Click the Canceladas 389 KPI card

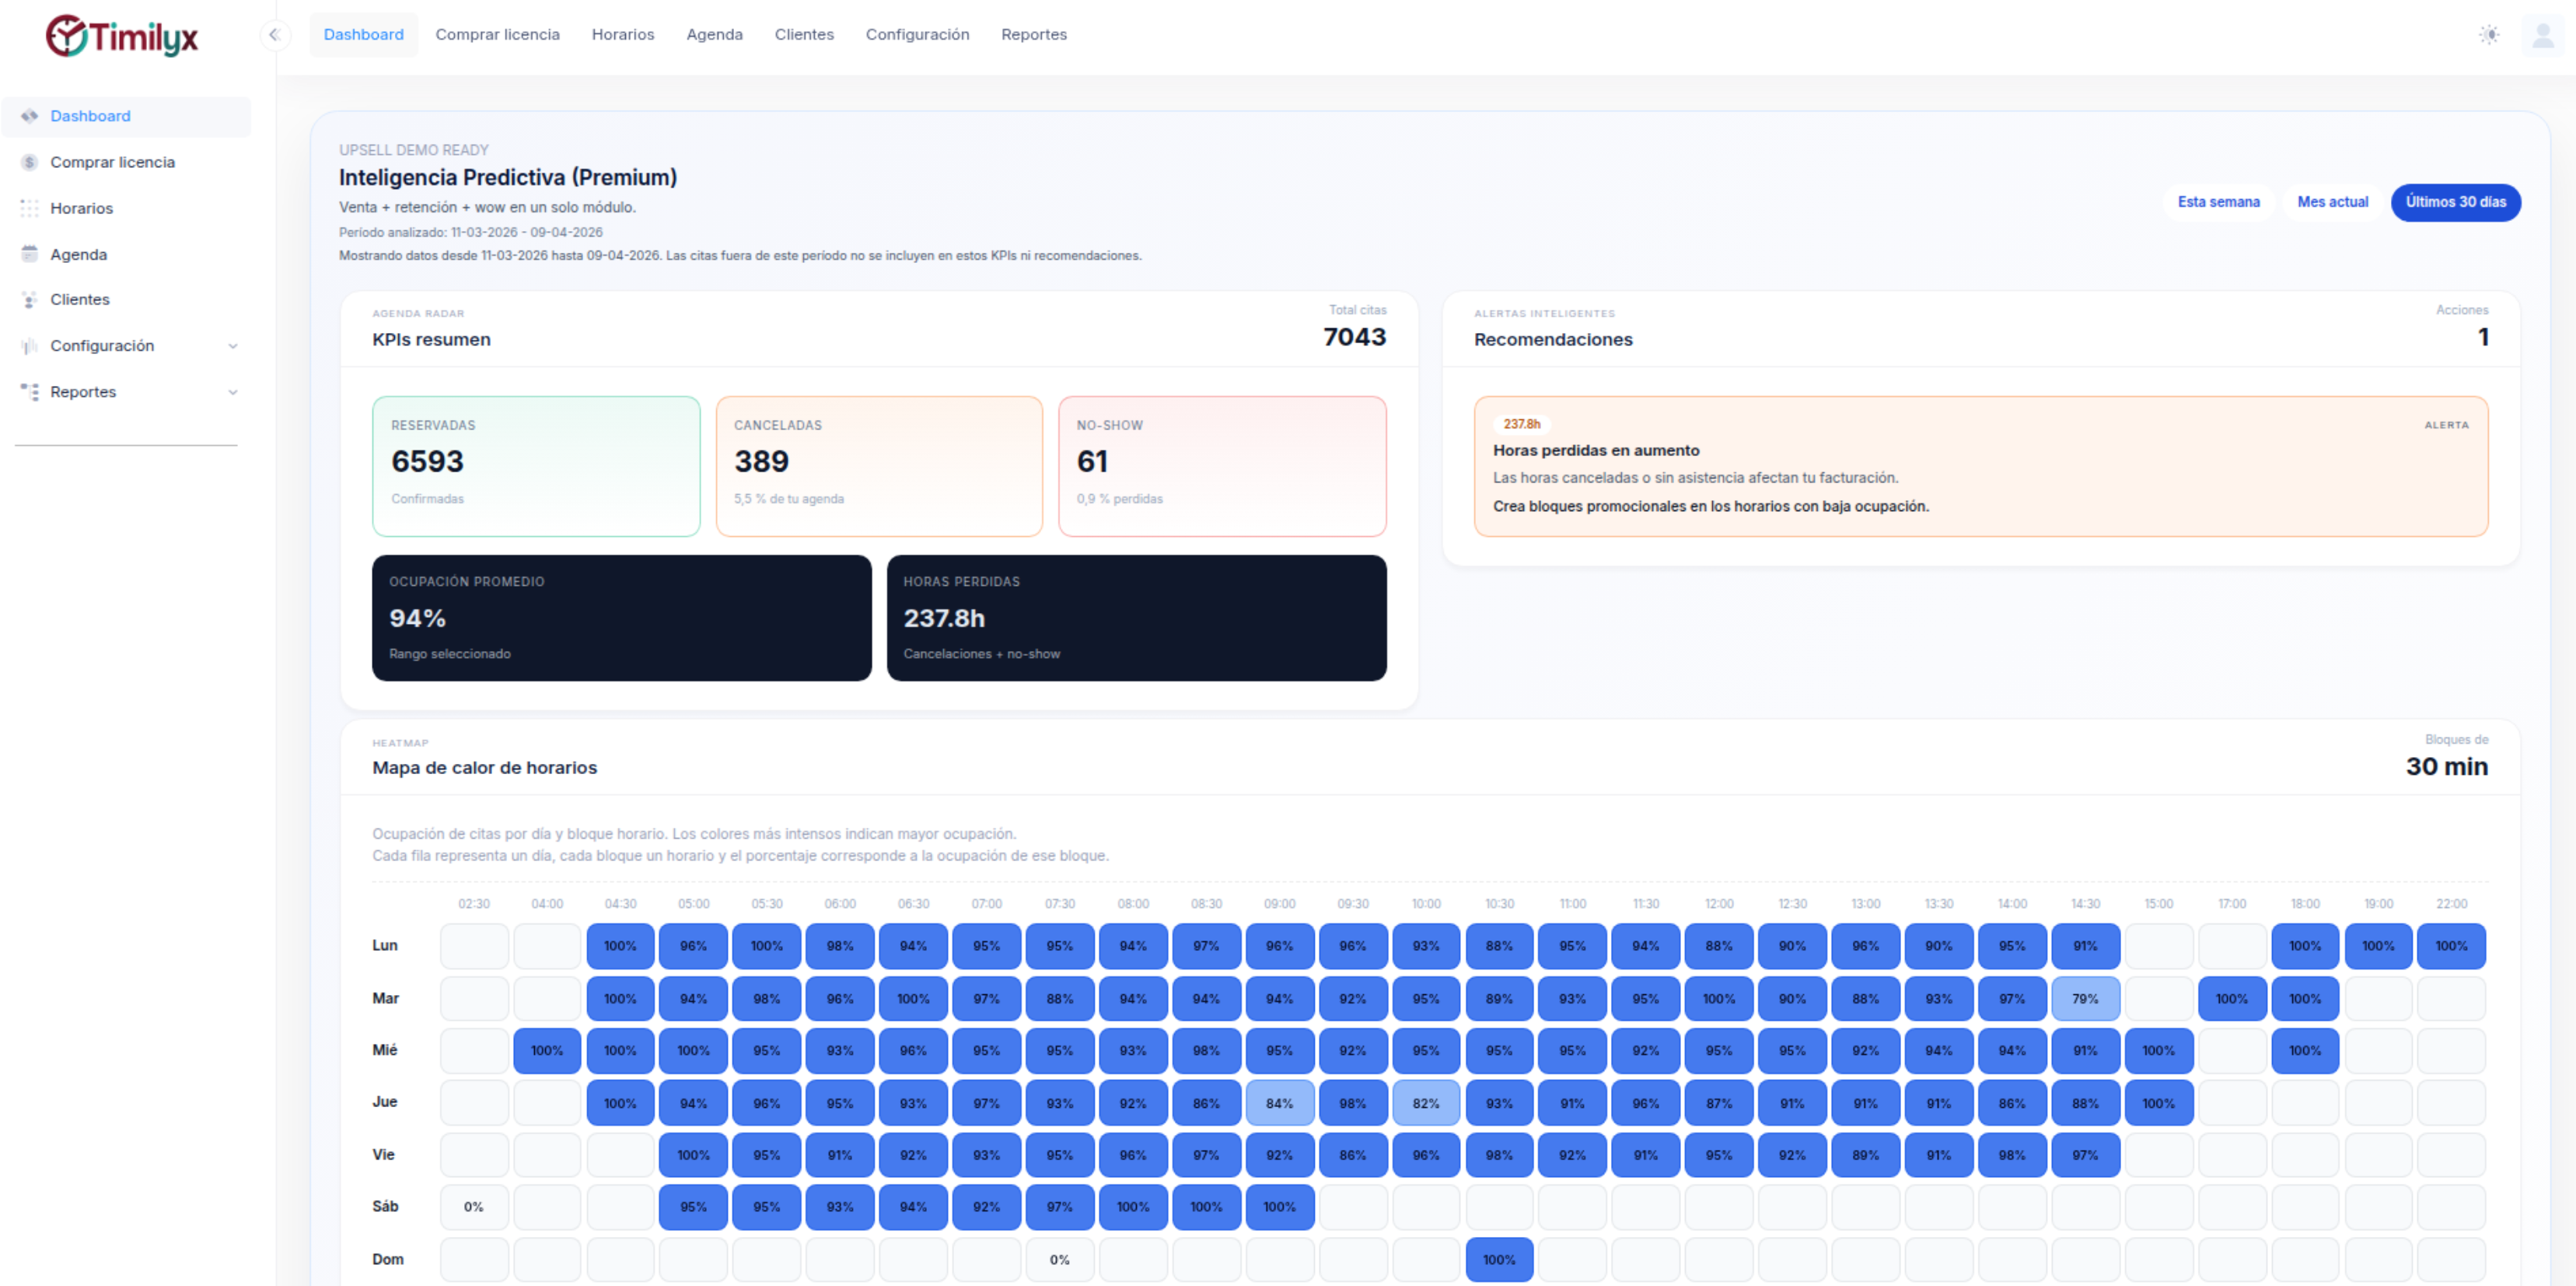pos(879,466)
